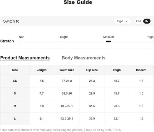
Task: Click the S row waist value 38.6-26
Action: [x=67, y=93]
